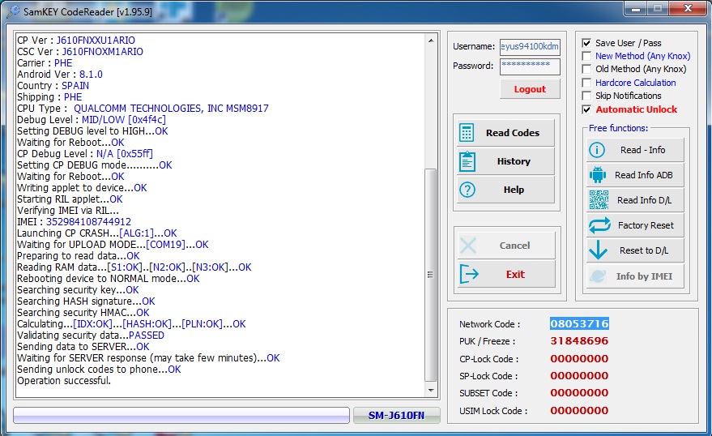Click the Logout button
The width and height of the screenshot is (712, 436).
(x=530, y=89)
